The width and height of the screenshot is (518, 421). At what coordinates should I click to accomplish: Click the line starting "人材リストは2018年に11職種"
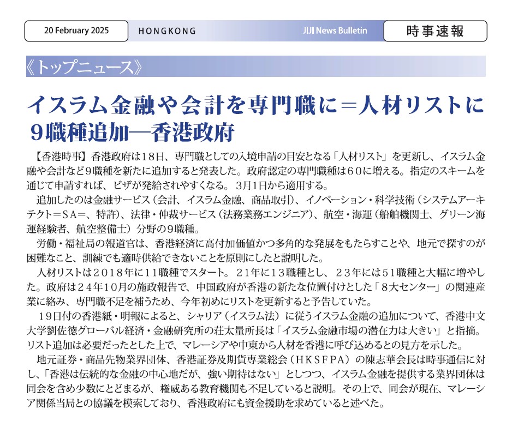(261, 273)
